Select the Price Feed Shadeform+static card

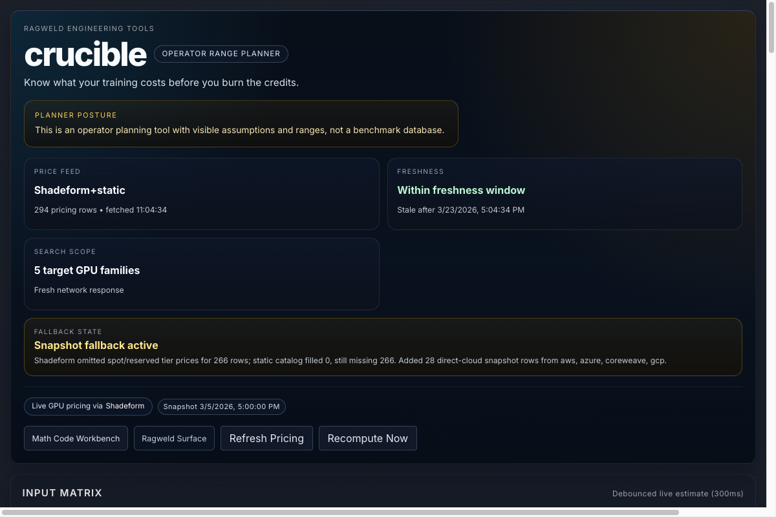pos(202,194)
